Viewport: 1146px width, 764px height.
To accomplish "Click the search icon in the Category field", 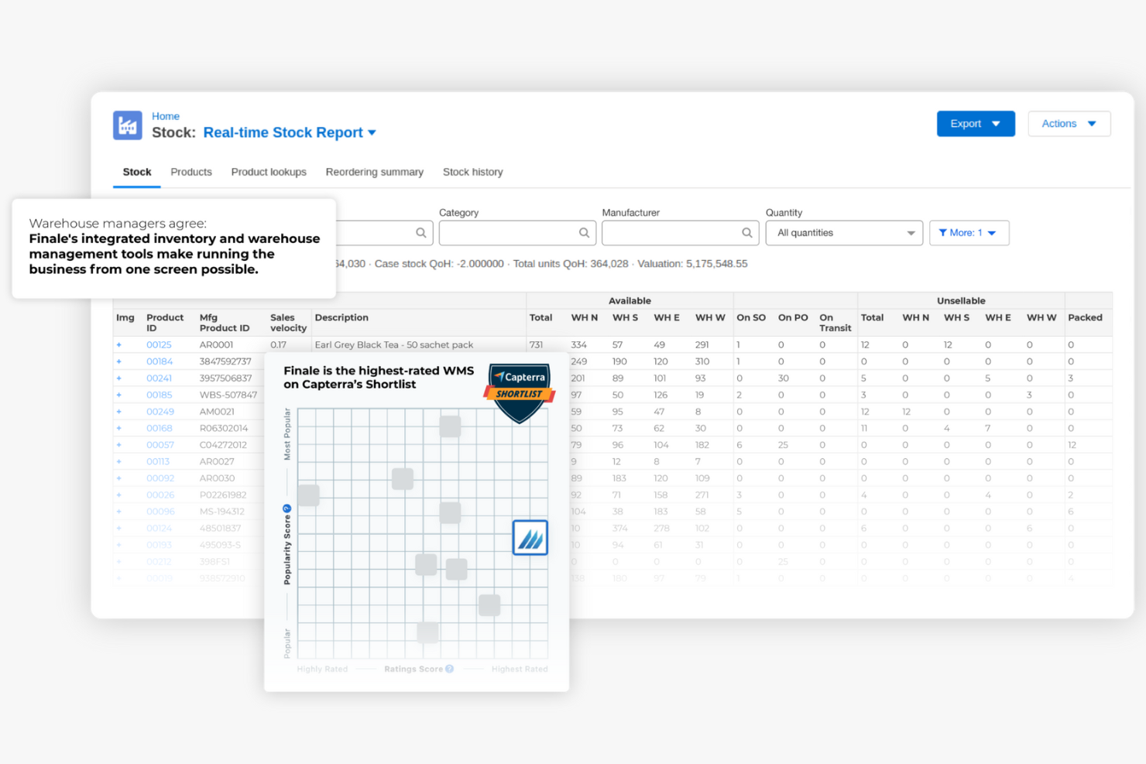I will coord(584,233).
